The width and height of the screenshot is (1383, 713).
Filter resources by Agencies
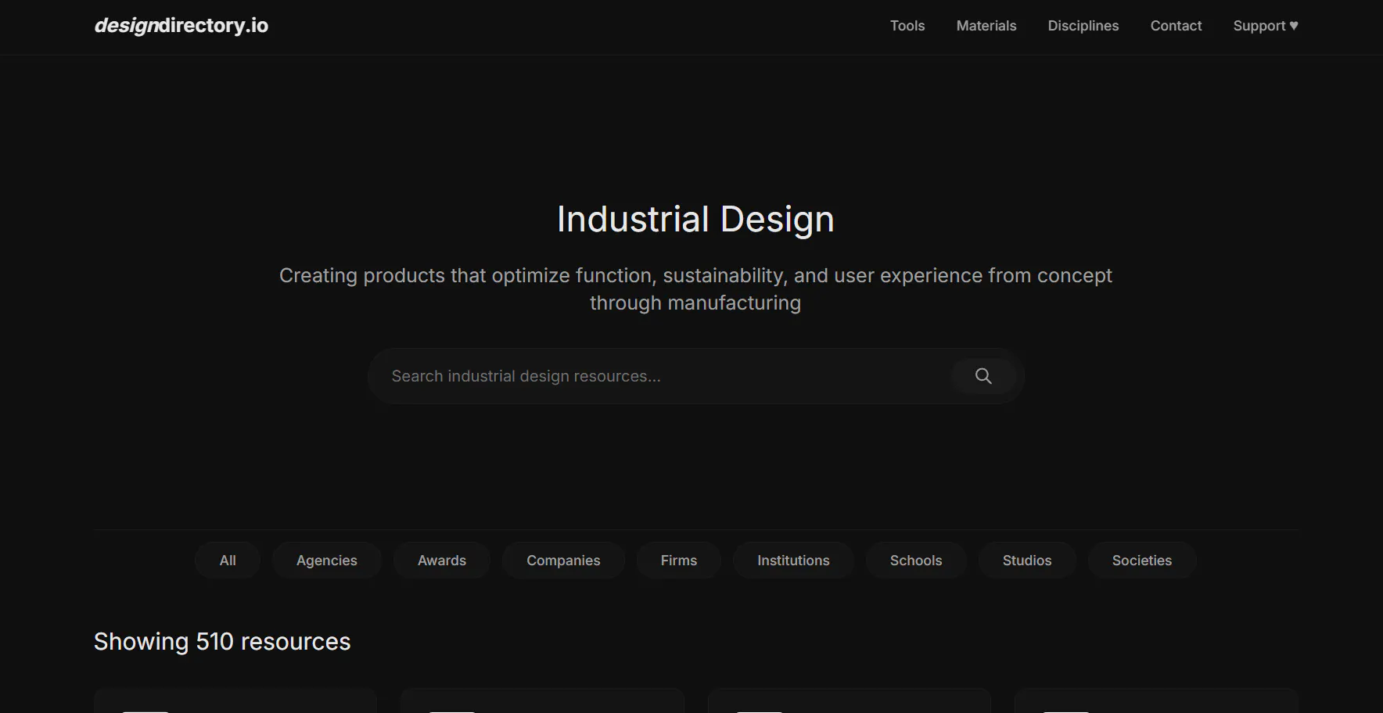coord(327,561)
